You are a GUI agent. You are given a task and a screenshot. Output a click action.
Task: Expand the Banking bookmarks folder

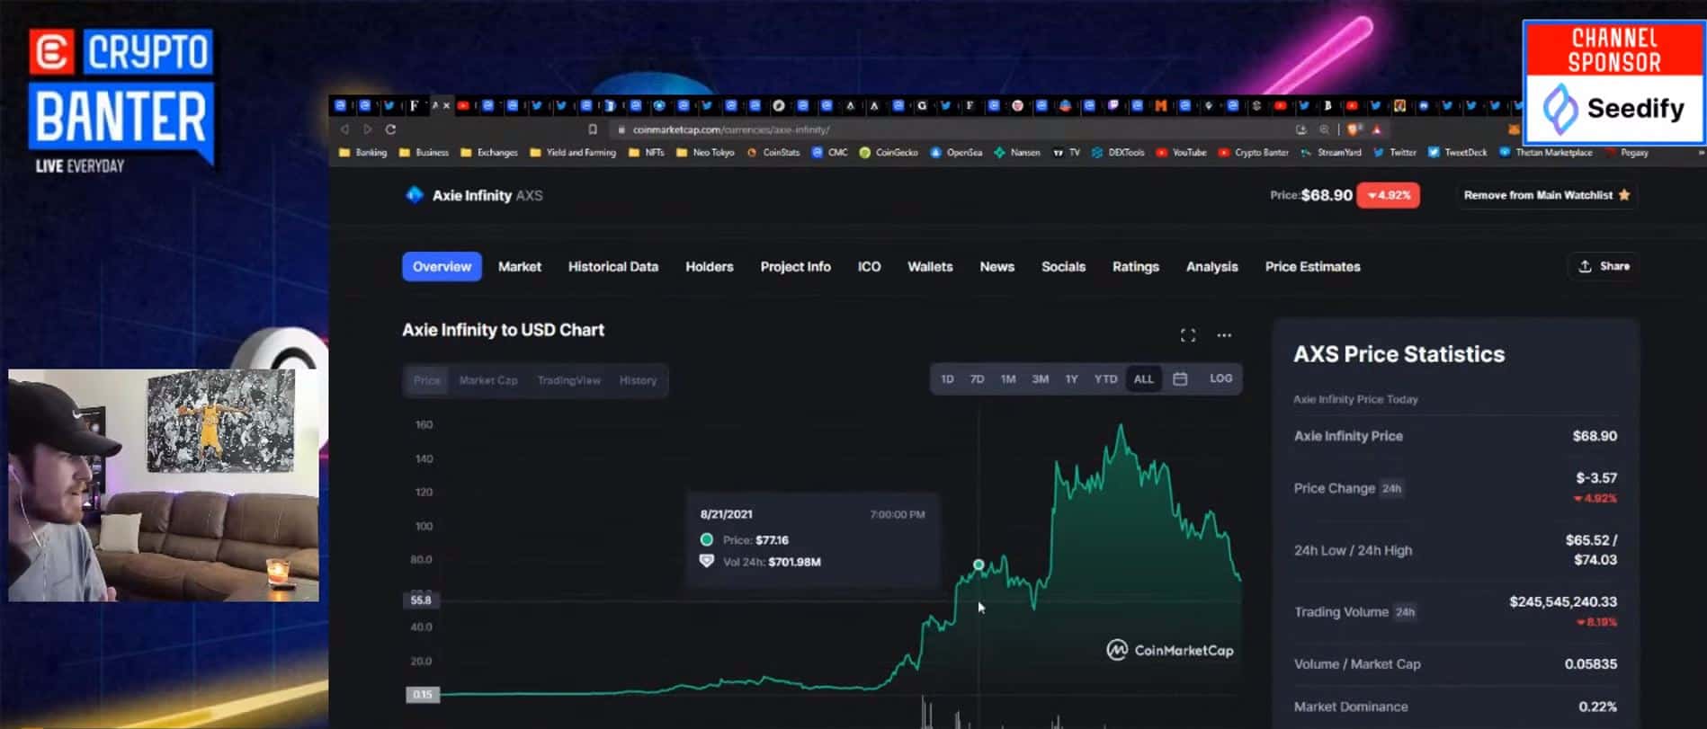pos(362,153)
